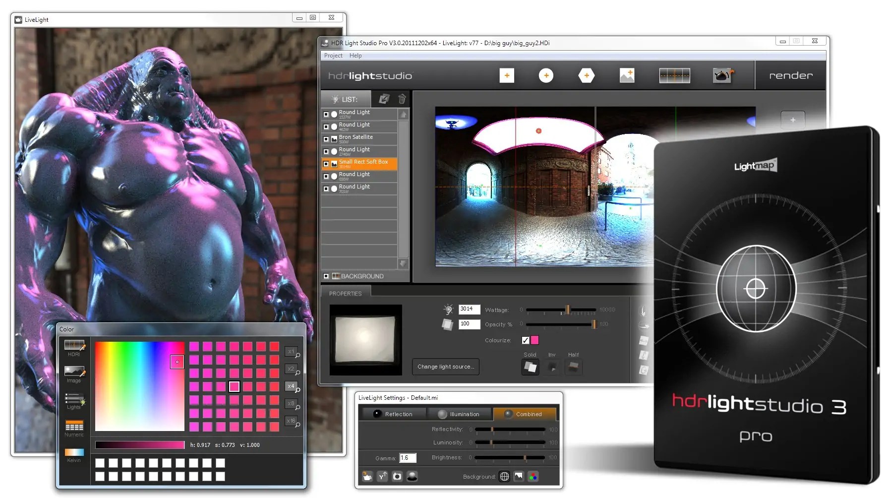This screenshot has height=498, width=888.
Task: Set swatch zoom to x4
Action: tap(293, 387)
